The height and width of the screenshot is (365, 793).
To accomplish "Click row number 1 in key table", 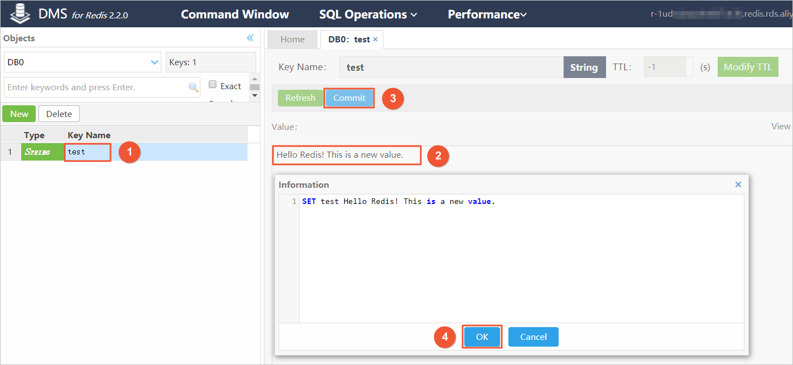I will pyautogui.click(x=10, y=152).
